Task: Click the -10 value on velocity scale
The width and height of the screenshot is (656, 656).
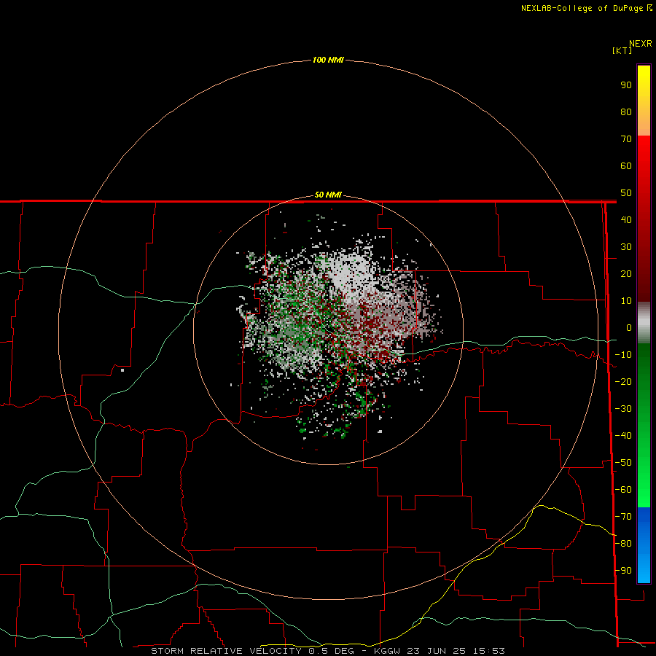Action: (623, 355)
